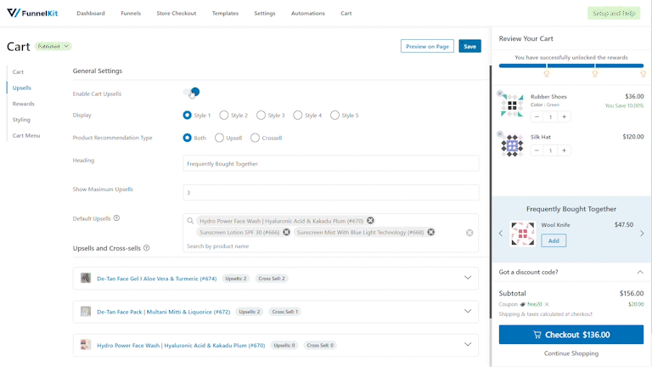Increase Rubber Shoes quantity
Viewport: 652px width, 367px height.
pyautogui.click(x=565, y=117)
